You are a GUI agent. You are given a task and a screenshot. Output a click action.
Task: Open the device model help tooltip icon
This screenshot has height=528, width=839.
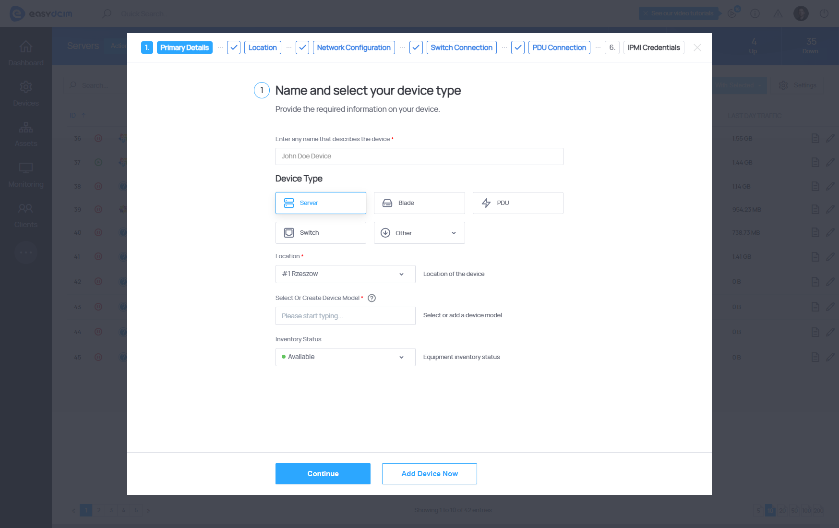coord(372,298)
